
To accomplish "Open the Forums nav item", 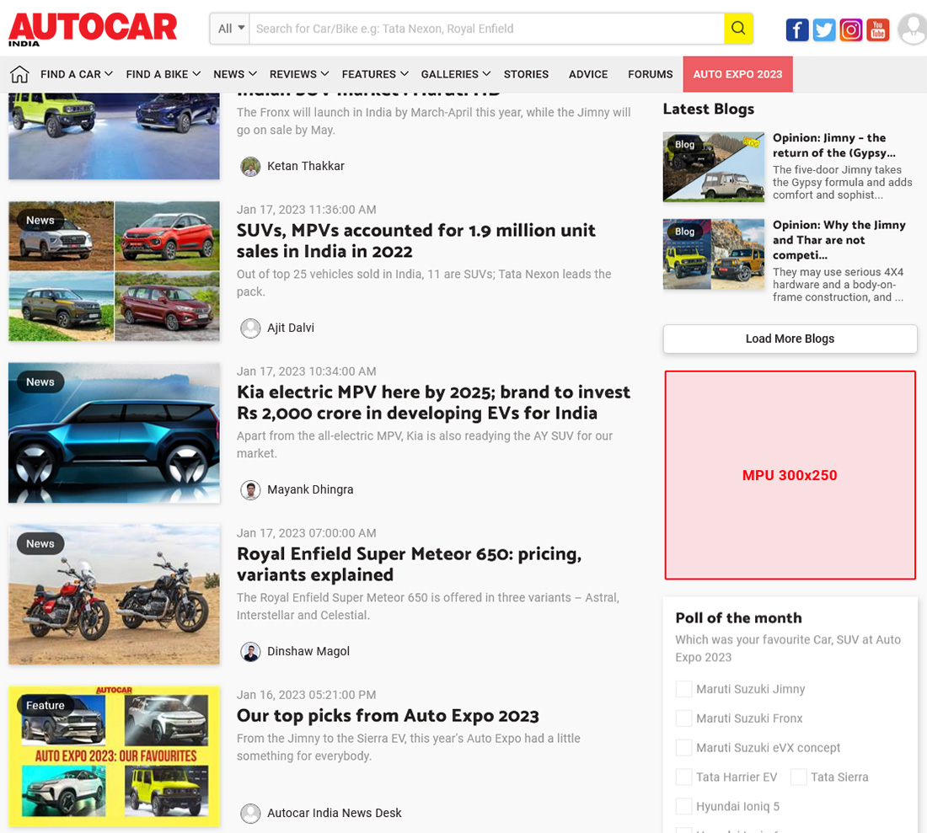I will click(651, 74).
